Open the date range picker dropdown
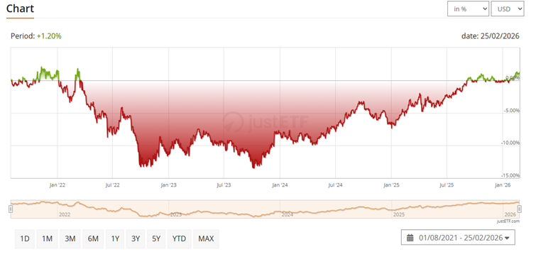Viewport: 536px width, 259px height. coord(458,238)
